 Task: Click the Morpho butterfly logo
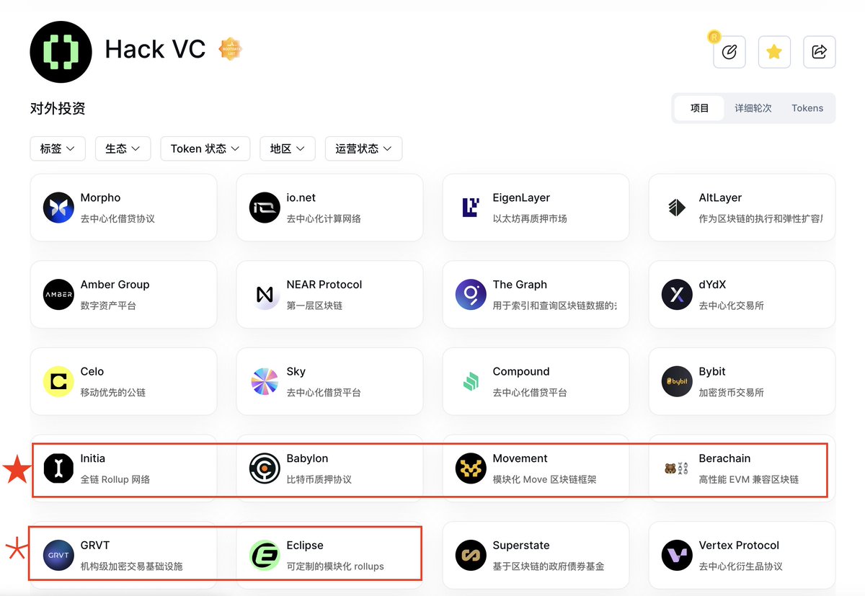point(58,208)
